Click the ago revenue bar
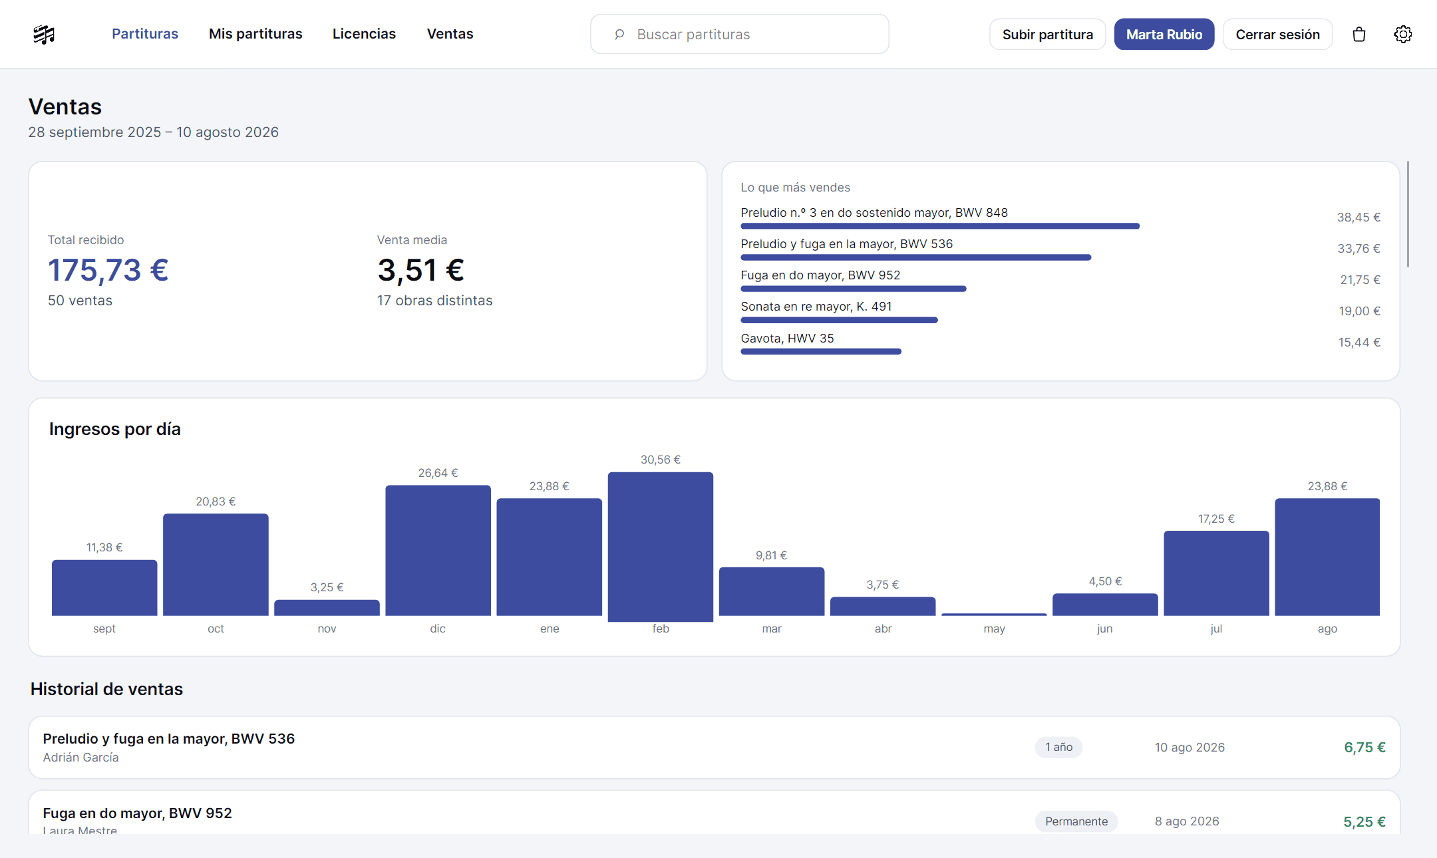This screenshot has width=1437, height=858. [x=1327, y=557]
